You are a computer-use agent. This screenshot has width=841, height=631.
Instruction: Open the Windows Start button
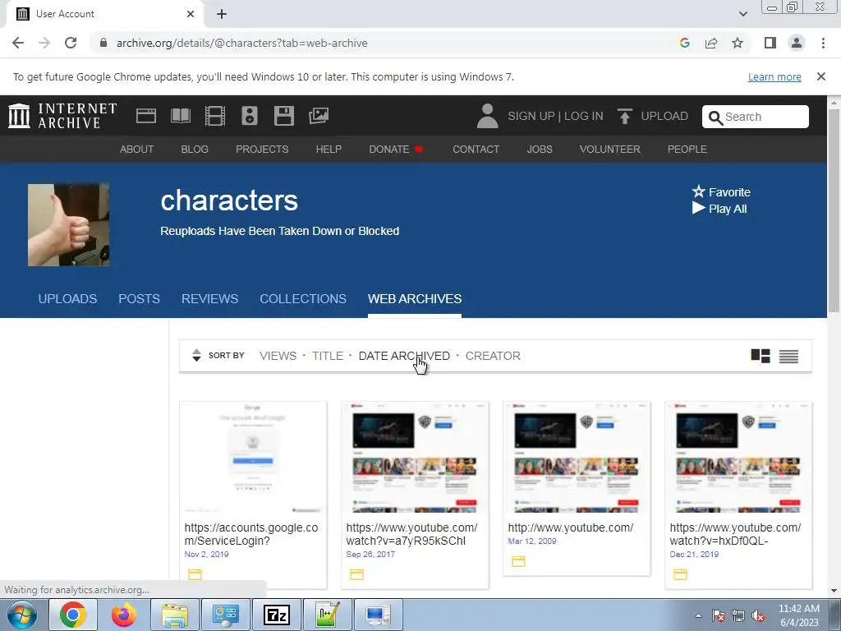(x=21, y=615)
